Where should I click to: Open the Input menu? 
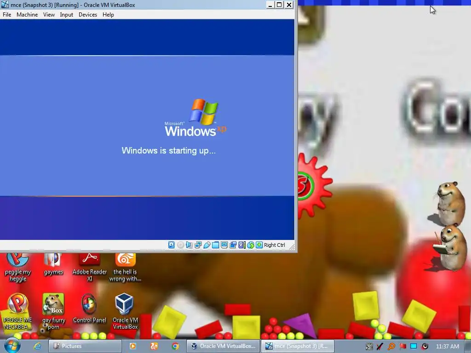click(x=66, y=15)
